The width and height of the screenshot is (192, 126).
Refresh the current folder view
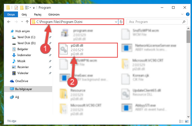click(x=121, y=22)
